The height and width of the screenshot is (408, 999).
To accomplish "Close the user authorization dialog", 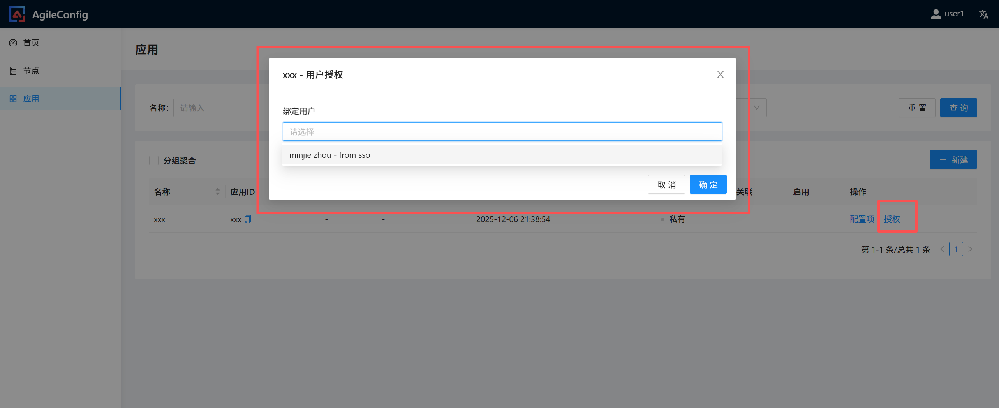I will coord(720,74).
